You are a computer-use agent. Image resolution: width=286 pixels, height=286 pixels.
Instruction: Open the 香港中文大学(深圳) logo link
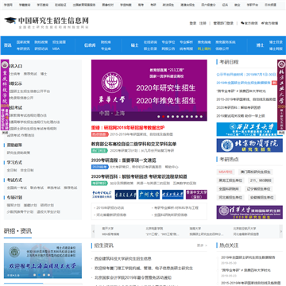(x=196, y=195)
